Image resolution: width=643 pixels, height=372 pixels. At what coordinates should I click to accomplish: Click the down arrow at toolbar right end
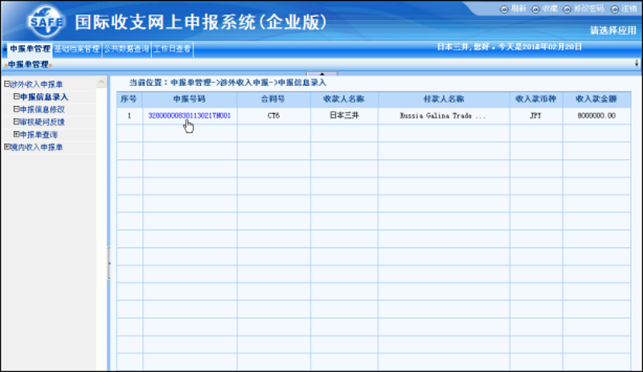click(x=636, y=63)
